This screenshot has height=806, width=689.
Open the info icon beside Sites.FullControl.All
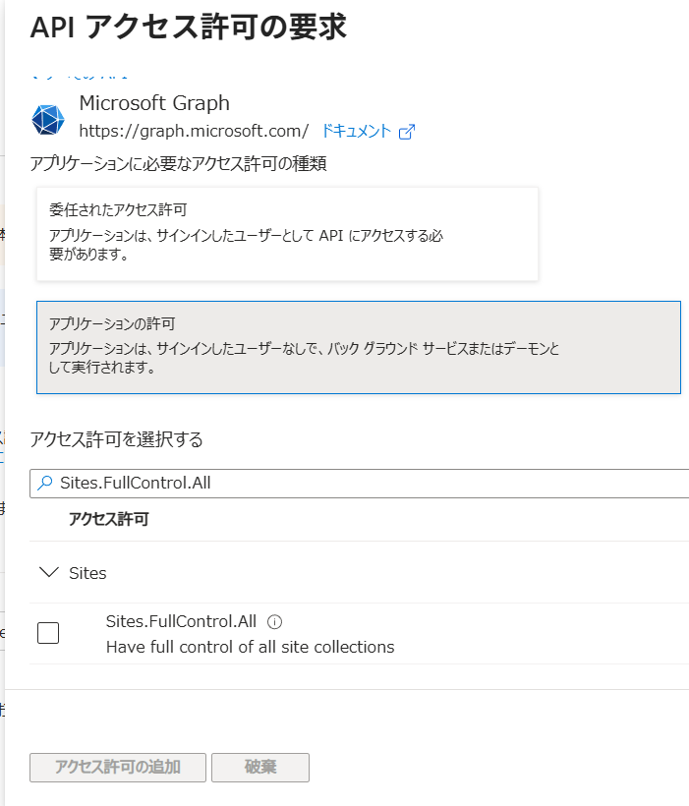[274, 622]
